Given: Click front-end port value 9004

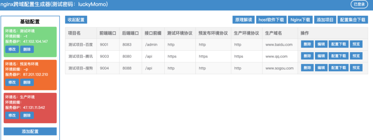Looking at the screenshot, I should click(104, 68).
